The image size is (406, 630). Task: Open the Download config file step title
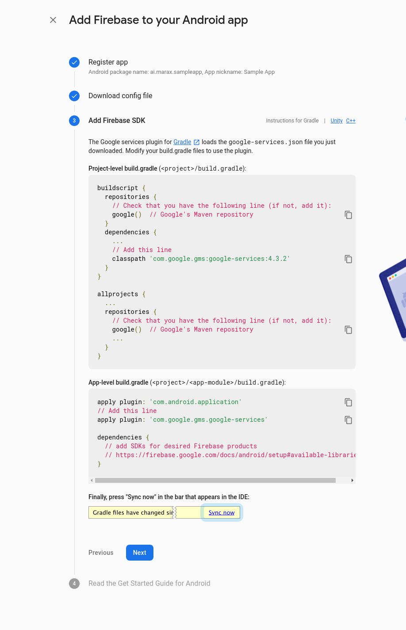tap(120, 96)
